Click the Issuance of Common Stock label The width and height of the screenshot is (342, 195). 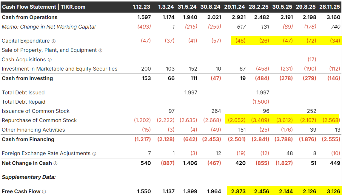36,111
